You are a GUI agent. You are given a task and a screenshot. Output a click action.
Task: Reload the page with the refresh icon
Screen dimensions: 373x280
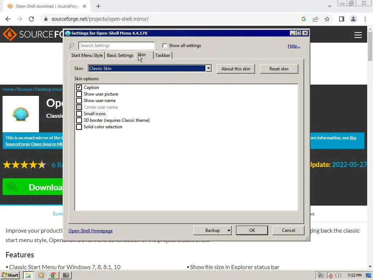(31, 19)
